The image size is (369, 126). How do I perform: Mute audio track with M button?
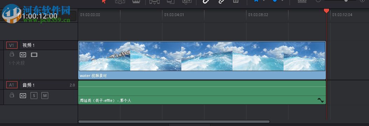pos(45,96)
